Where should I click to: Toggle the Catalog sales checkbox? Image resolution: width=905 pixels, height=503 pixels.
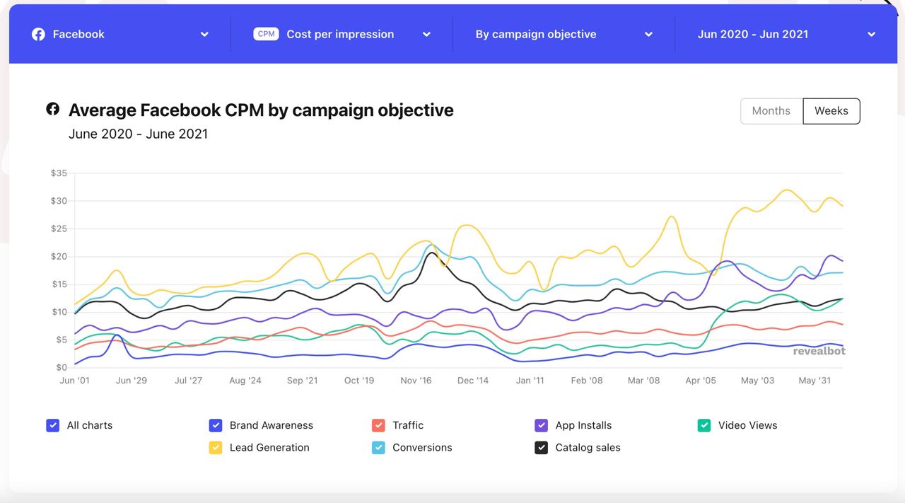coord(542,447)
